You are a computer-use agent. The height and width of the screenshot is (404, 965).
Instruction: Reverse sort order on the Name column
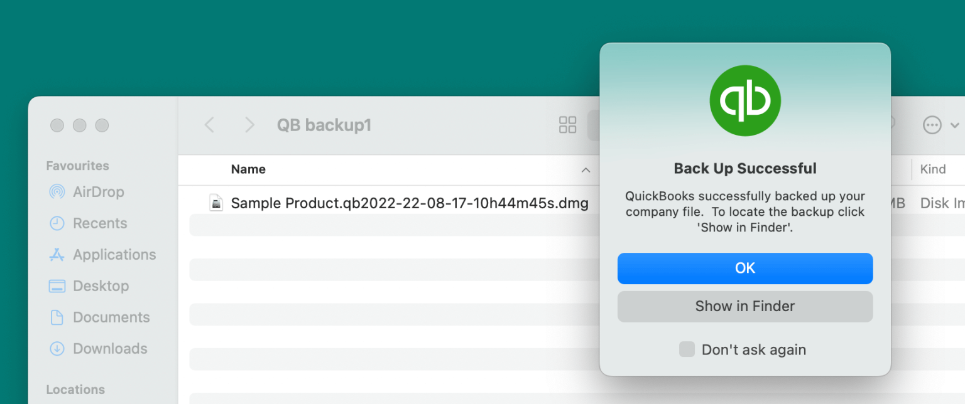click(586, 169)
